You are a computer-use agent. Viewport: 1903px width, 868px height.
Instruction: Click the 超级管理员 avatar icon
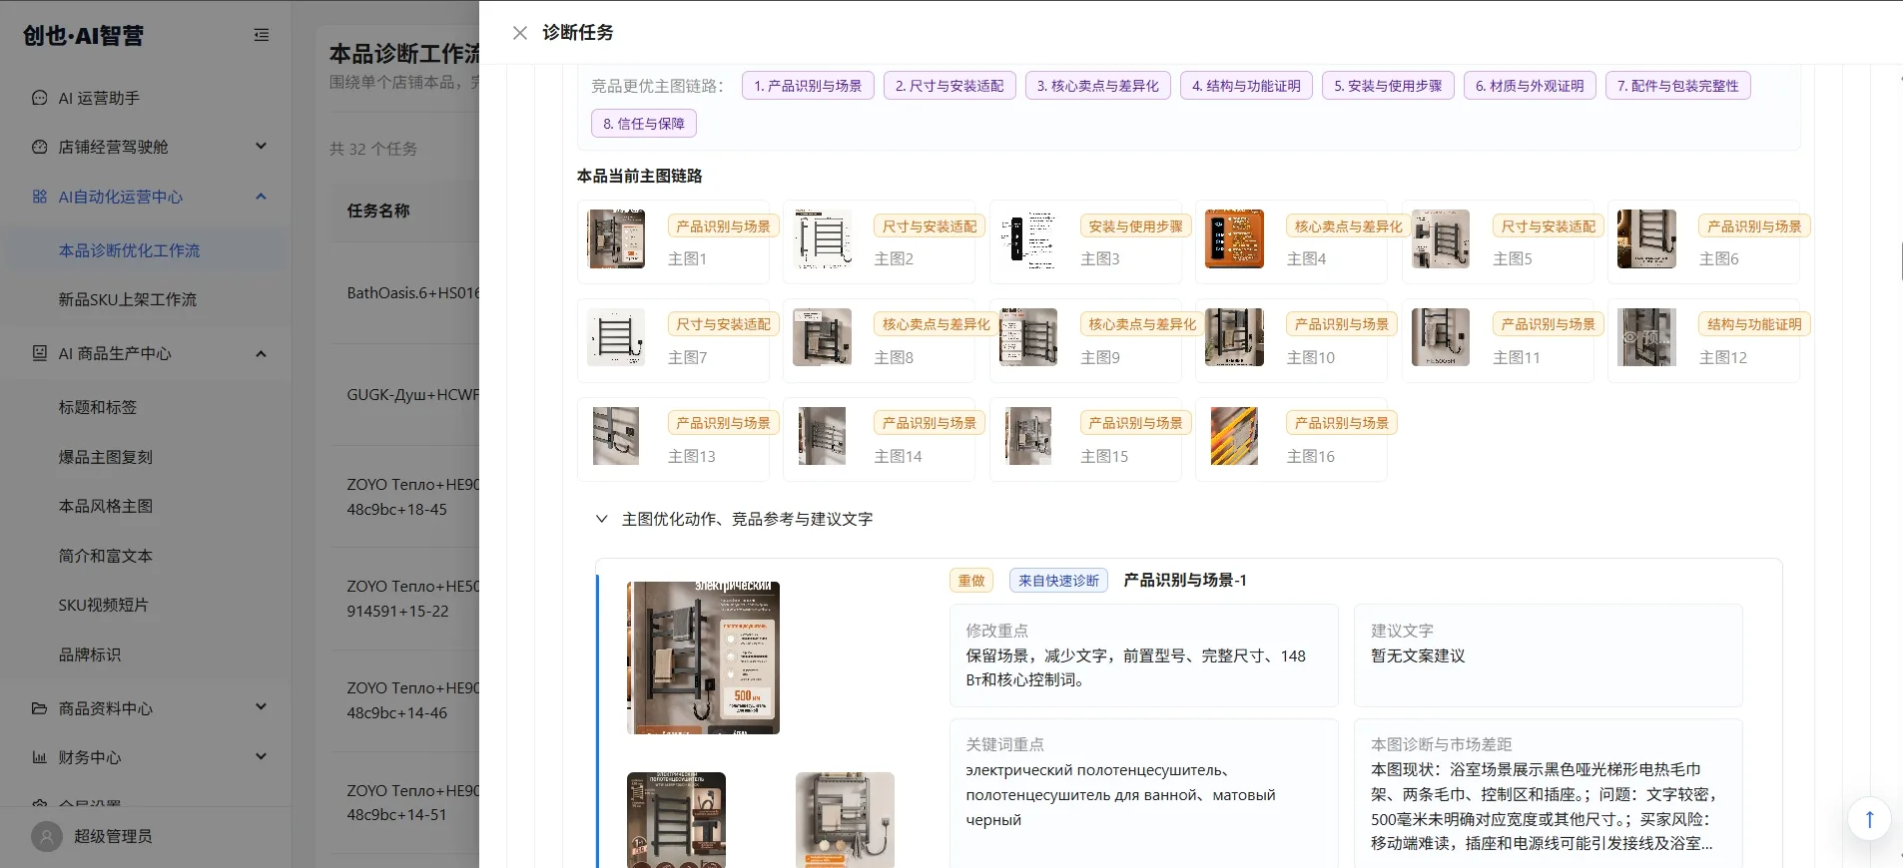pos(47,836)
